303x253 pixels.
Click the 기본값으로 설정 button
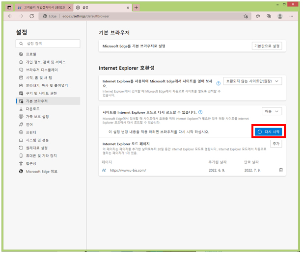267,46
